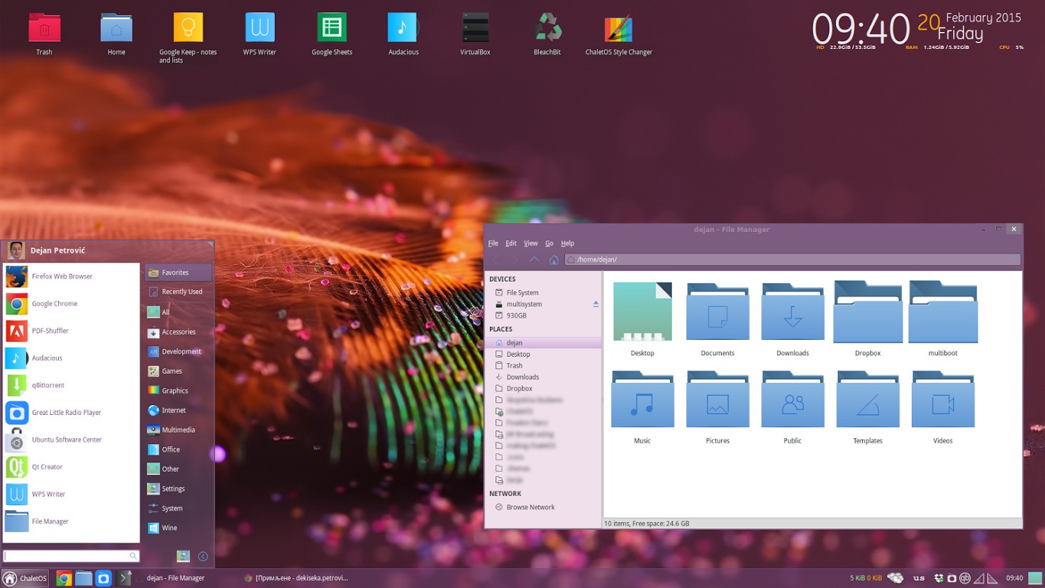Image resolution: width=1045 pixels, height=588 pixels.
Task: Switch to the Recently Used category
Action: click(x=181, y=291)
